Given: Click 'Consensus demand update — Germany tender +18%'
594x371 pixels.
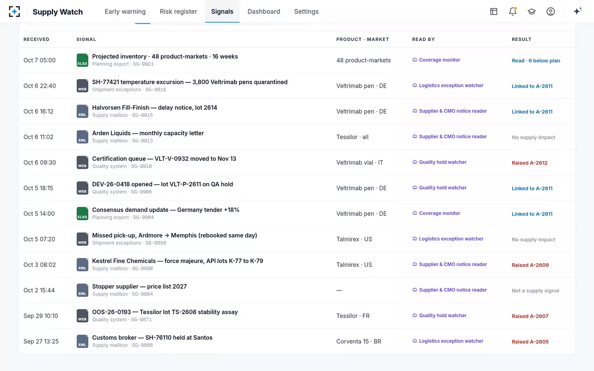Looking at the screenshot, I should click(166, 210).
